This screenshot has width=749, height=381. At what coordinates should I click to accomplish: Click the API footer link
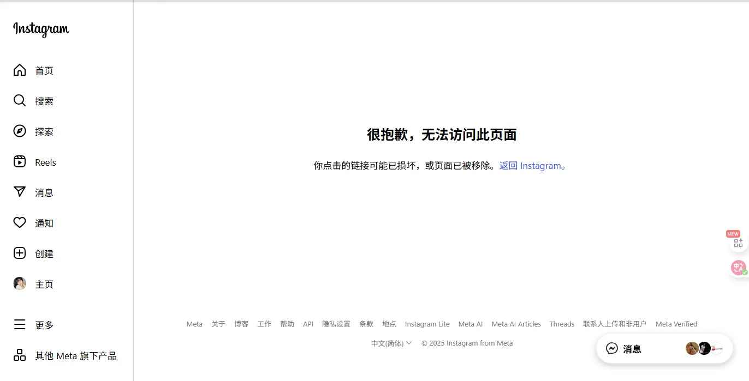(308, 324)
